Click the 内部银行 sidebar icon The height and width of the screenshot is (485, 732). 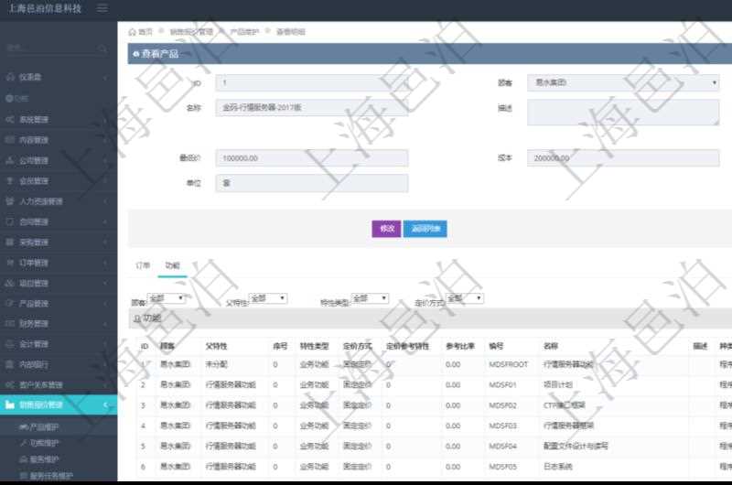pos(10,364)
